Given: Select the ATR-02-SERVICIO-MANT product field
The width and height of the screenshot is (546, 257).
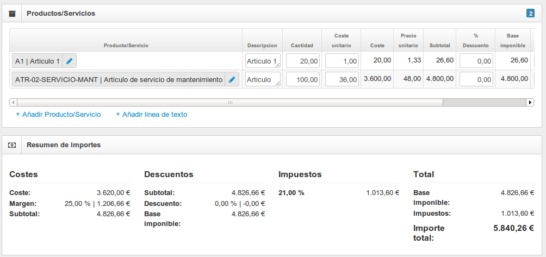Looking at the screenshot, I should tap(119, 79).
